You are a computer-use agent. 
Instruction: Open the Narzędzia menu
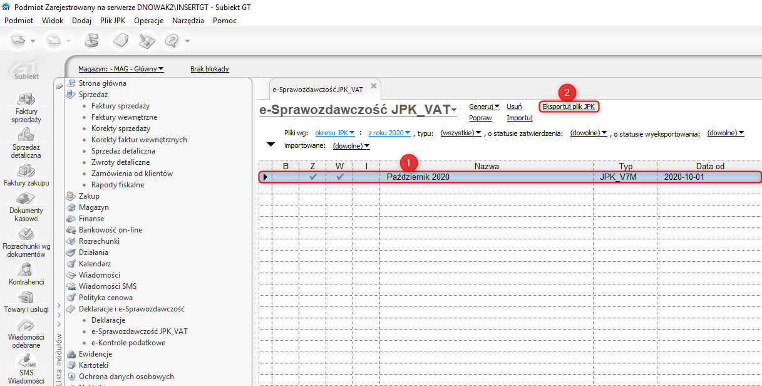pos(188,20)
